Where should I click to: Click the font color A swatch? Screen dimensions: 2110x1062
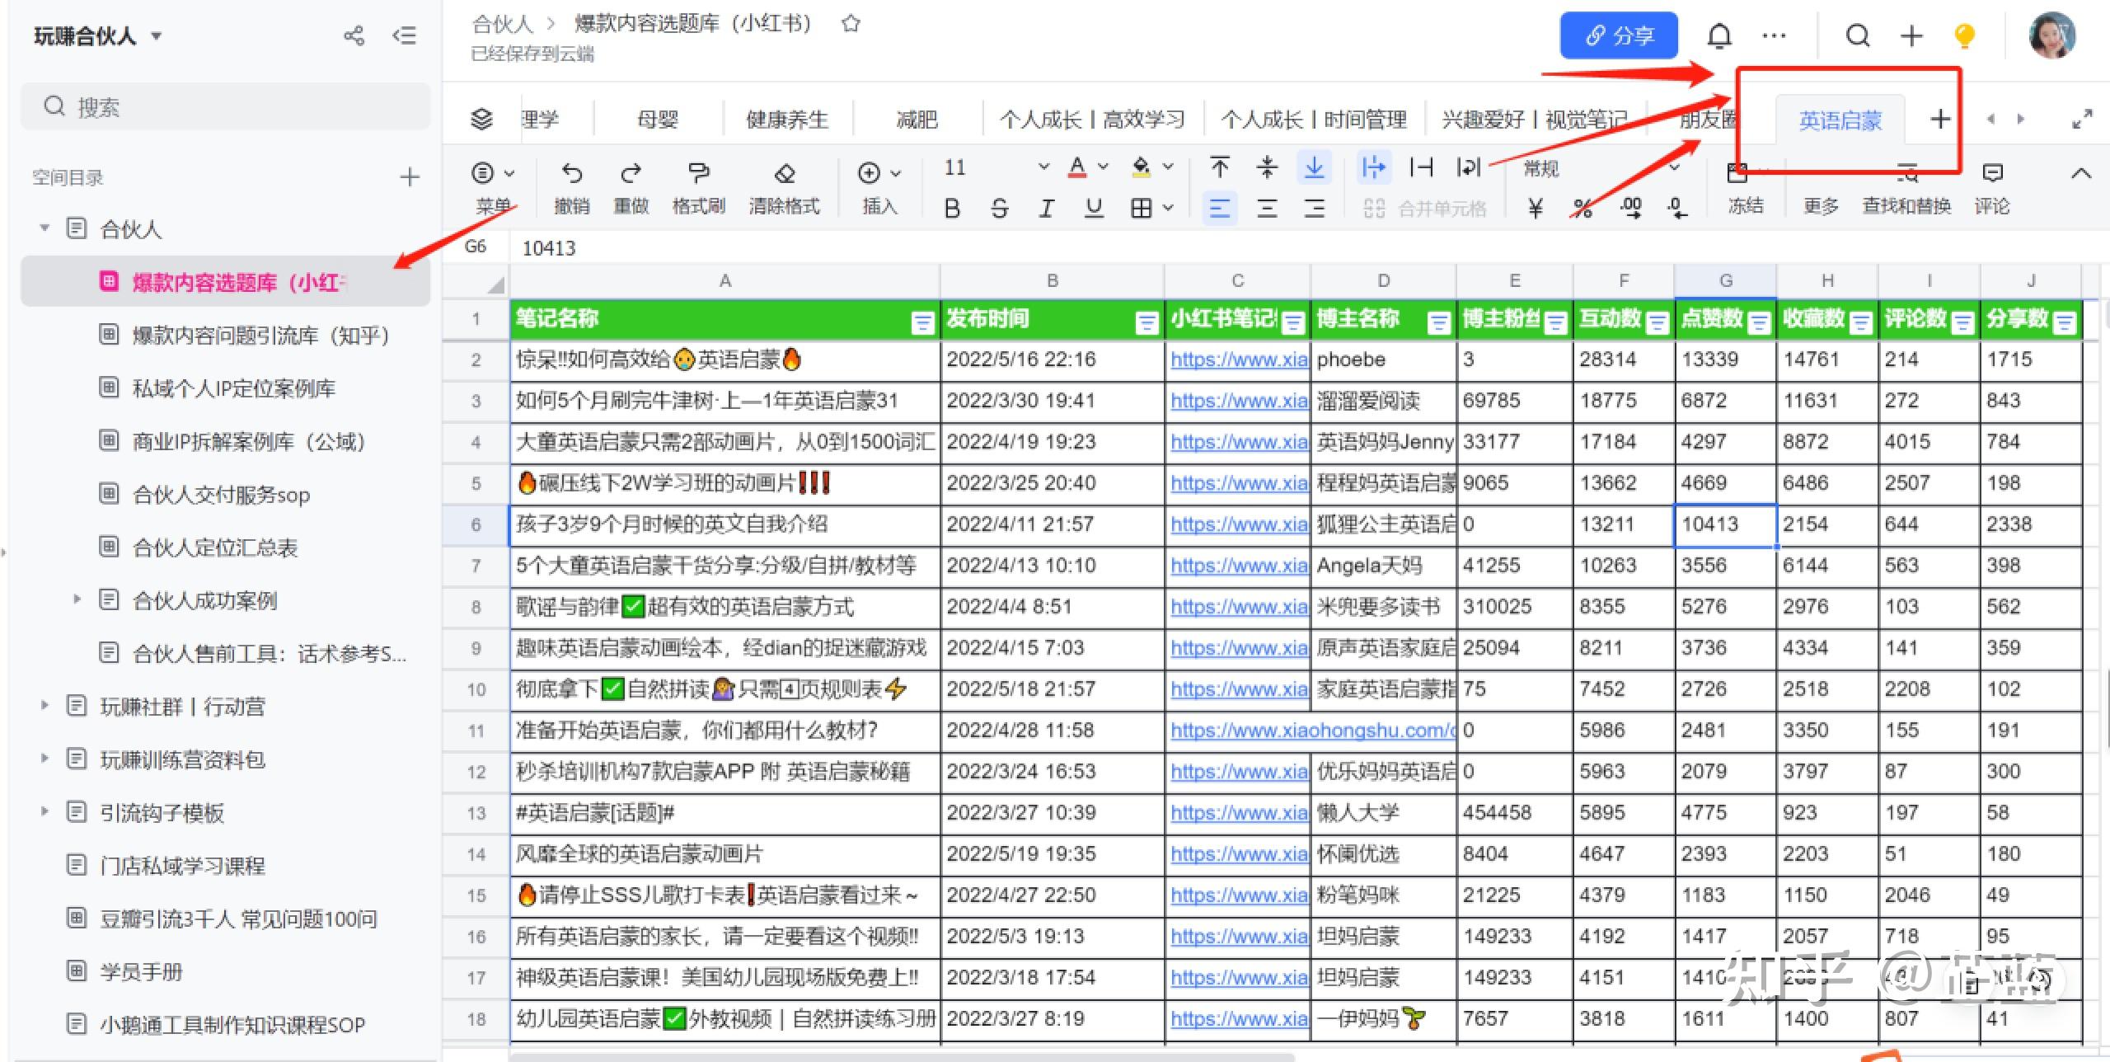tap(1076, 167)
